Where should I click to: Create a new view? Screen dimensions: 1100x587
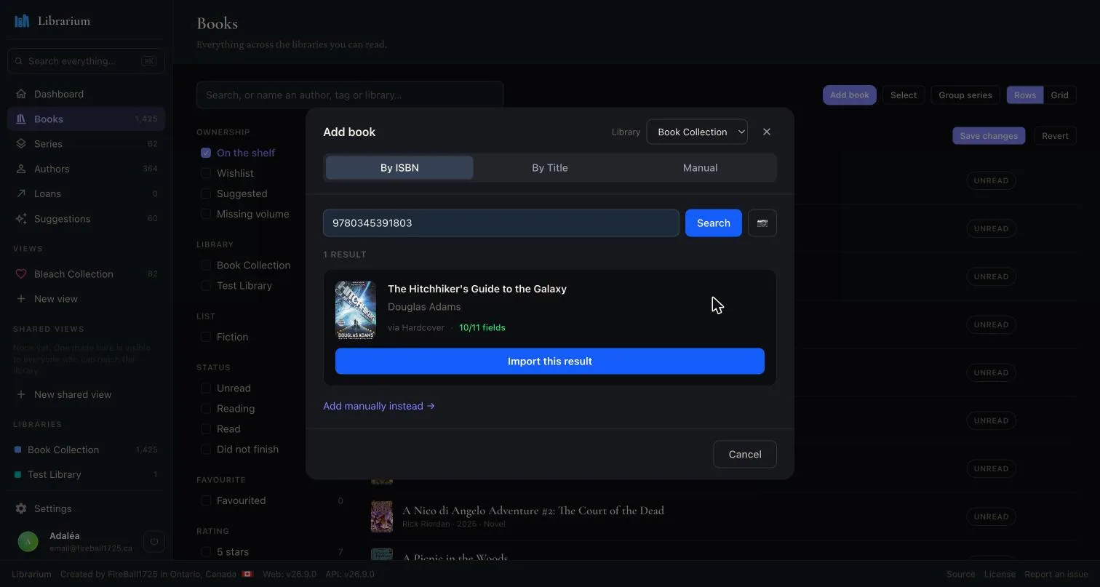(x=86, y=299)
